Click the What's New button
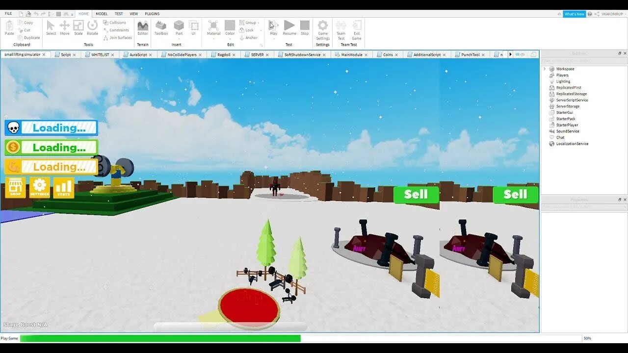This screenshot has height=353, width=628. 574,14
